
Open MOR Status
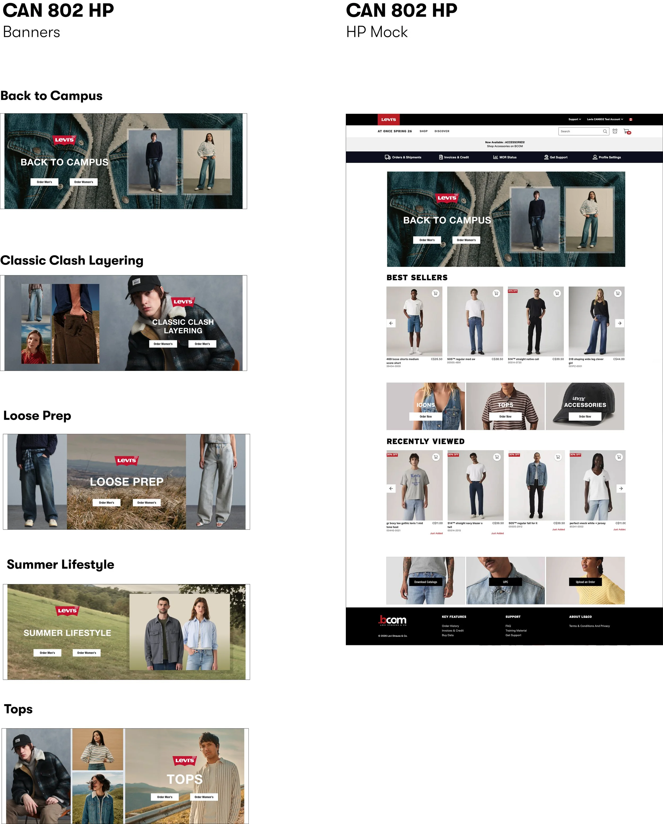pos(505,157)
